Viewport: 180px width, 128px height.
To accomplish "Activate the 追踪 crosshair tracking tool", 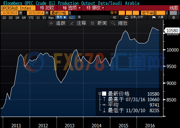I will (x=57, y=23).
